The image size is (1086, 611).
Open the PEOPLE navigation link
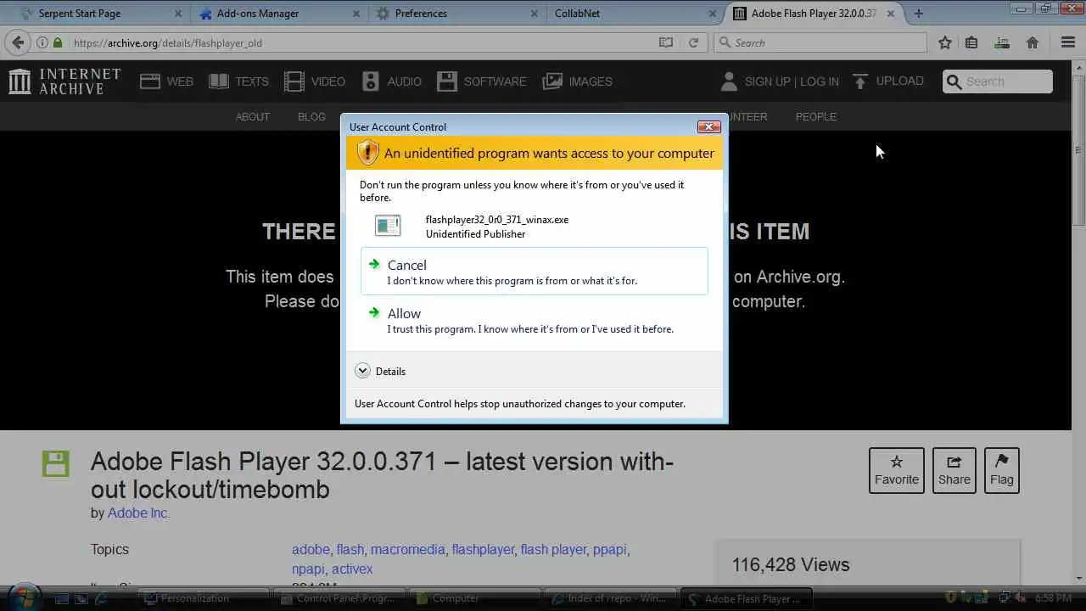click(x=816, y=117)
